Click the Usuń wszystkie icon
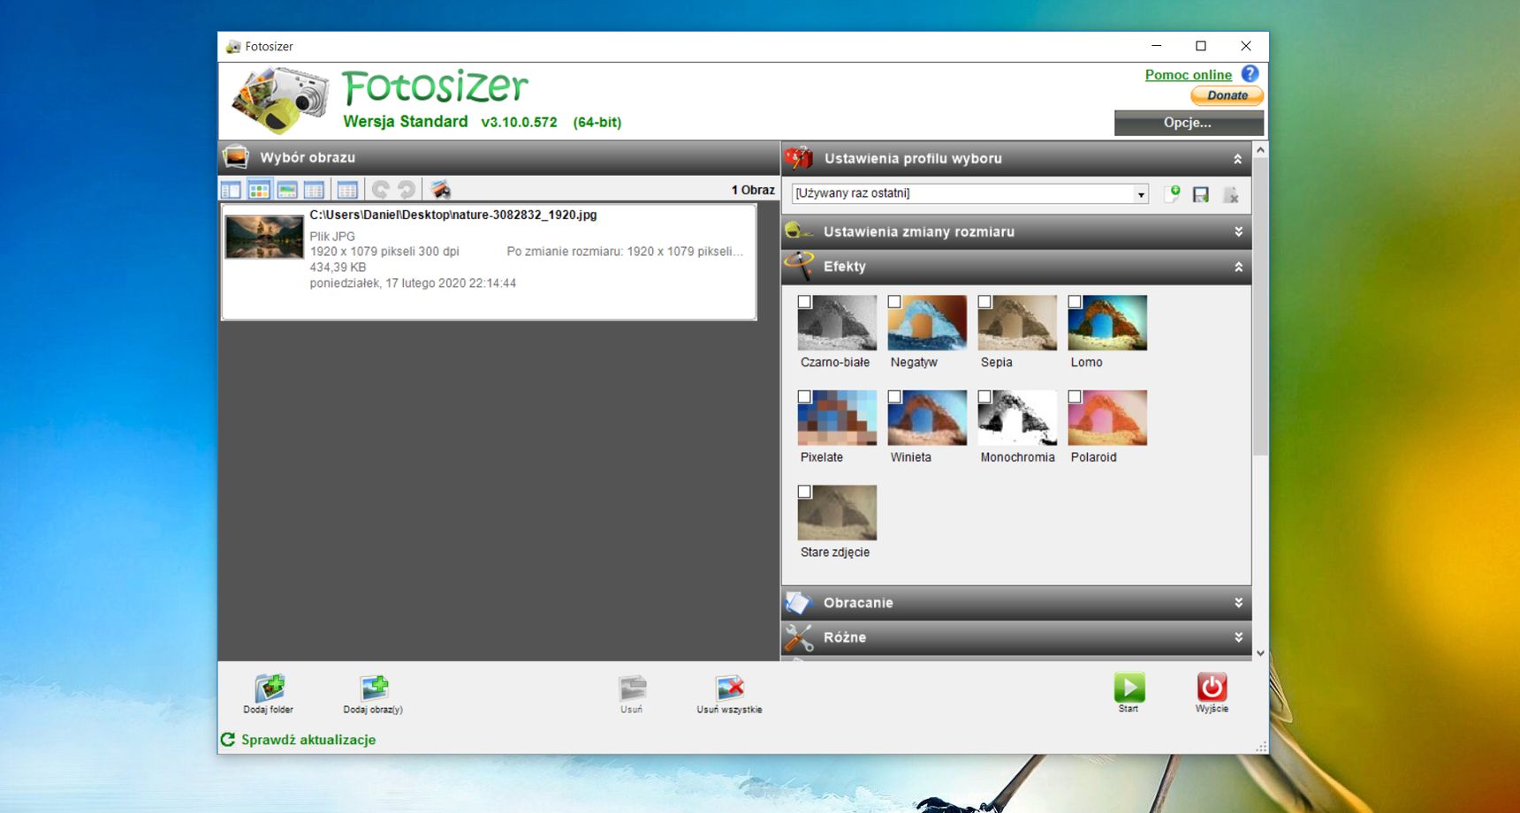This screenshot has width=1520, height=813. (730, 688)
